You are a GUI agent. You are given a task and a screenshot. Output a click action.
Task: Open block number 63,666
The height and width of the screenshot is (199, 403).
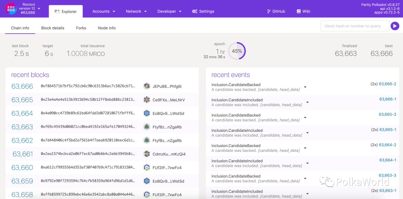tap(22, 86)
